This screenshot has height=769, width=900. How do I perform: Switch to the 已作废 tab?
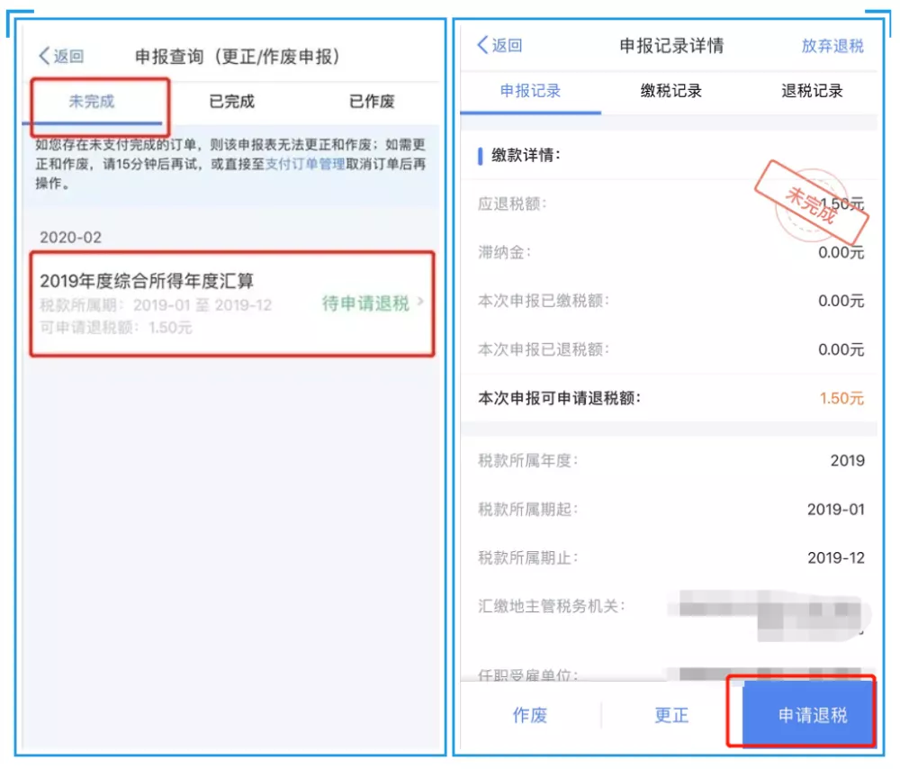(x=372, y=102)
